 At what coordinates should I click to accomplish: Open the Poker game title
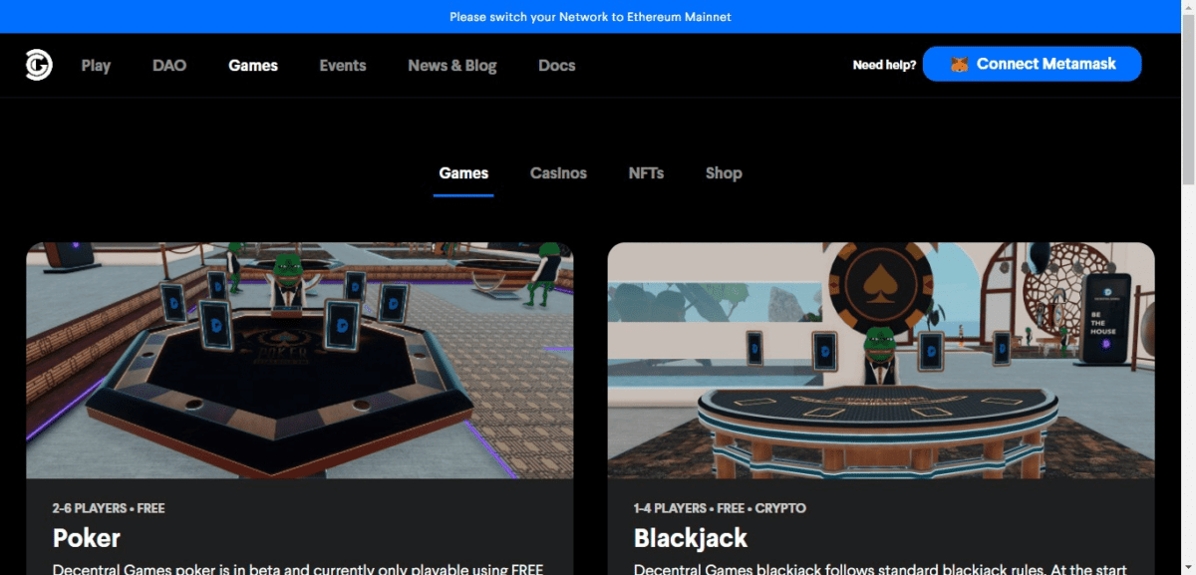coord(87,538)
